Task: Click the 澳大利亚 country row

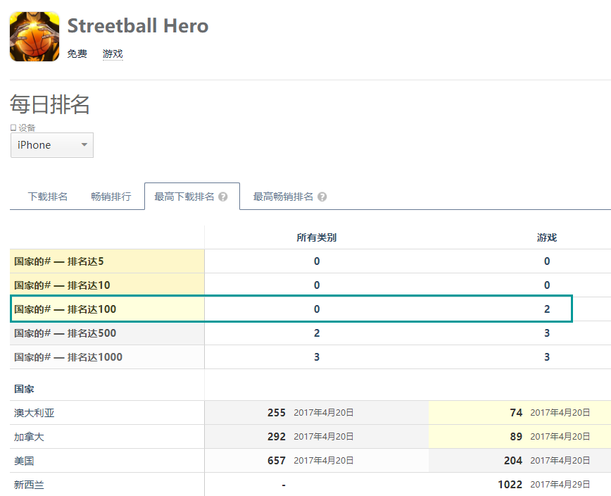Action: click(x=310, y=413)
